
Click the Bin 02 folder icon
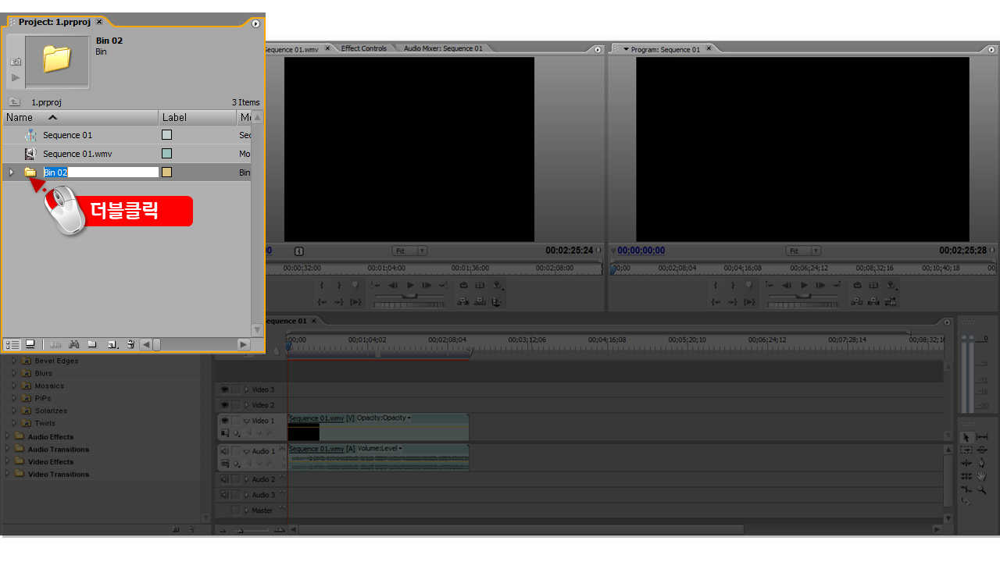[x=30, y=173]
